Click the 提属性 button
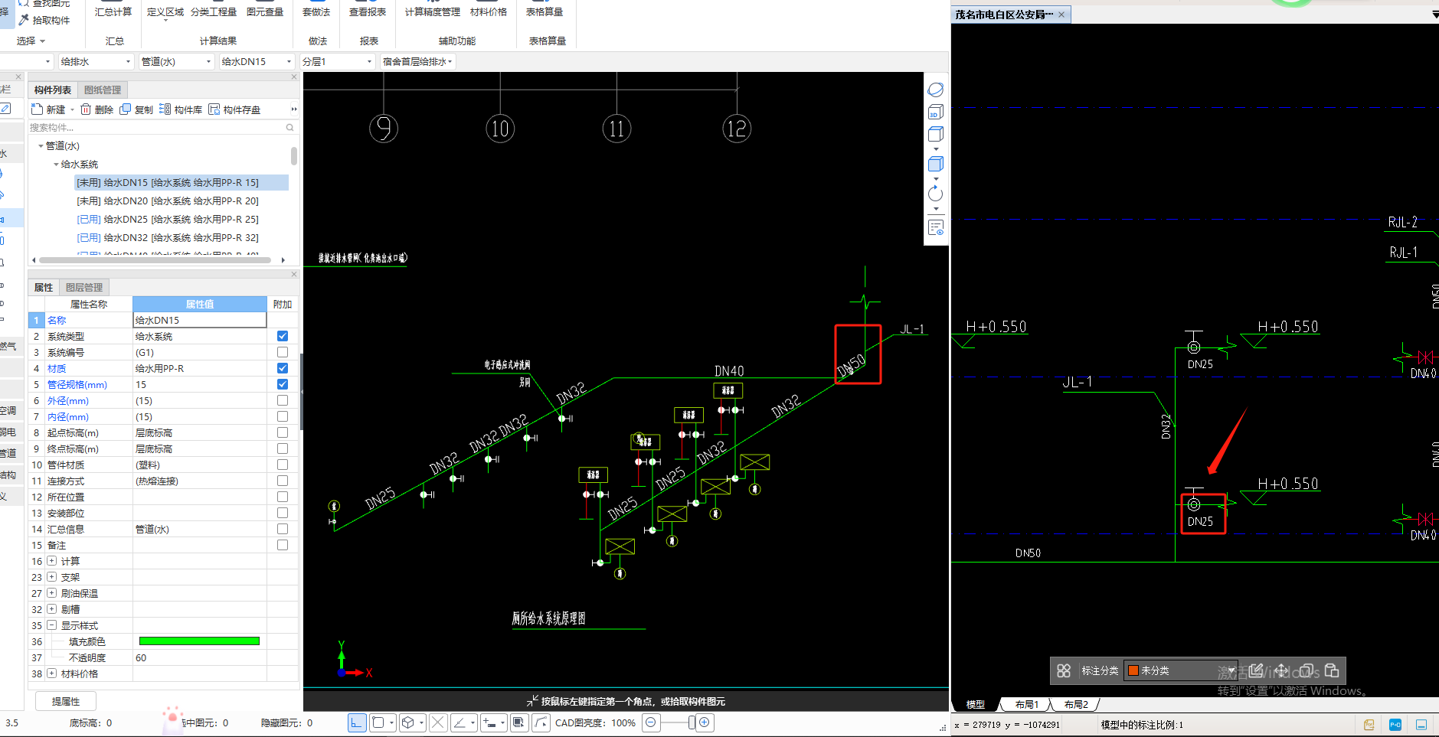The width and height of the screenshot is (1439, 737). (x=66, y=701)
